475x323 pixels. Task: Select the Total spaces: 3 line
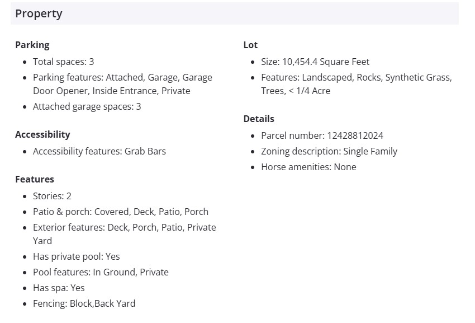[x=63, y=62]
